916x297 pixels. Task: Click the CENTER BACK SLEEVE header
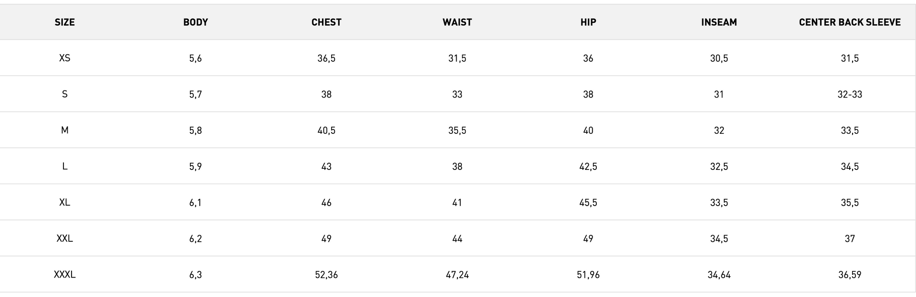tap(850, 22)
